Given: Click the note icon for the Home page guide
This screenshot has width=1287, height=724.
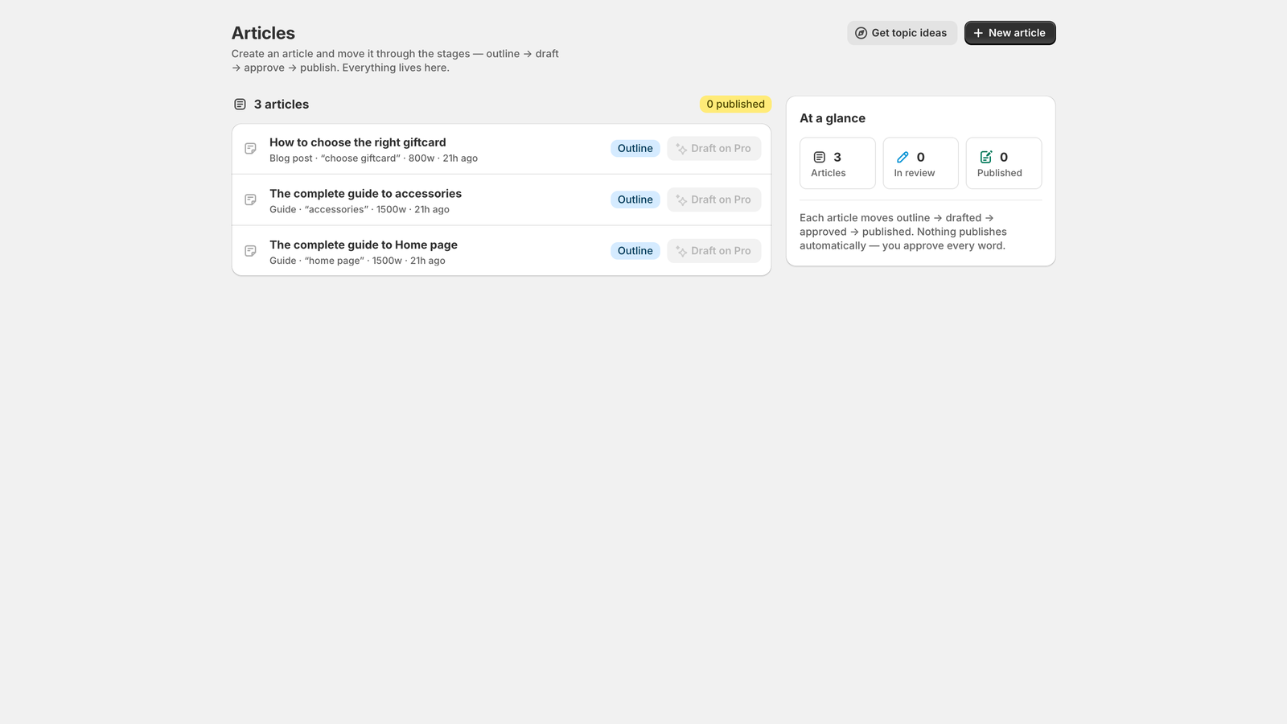Looking at the screenshot, I should coord(251,251).
